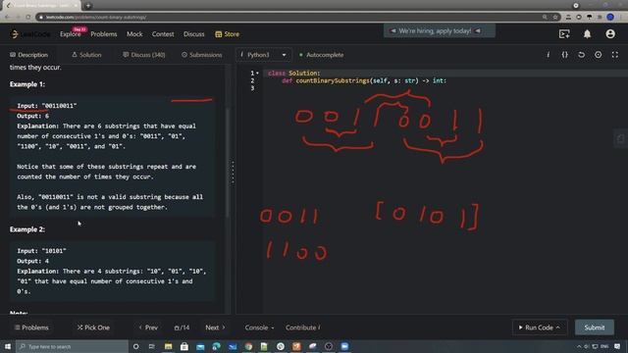Open Mock in the top navigation
Image resolution: width=628 pixels, height=353 pixels.
pos(134,34)
